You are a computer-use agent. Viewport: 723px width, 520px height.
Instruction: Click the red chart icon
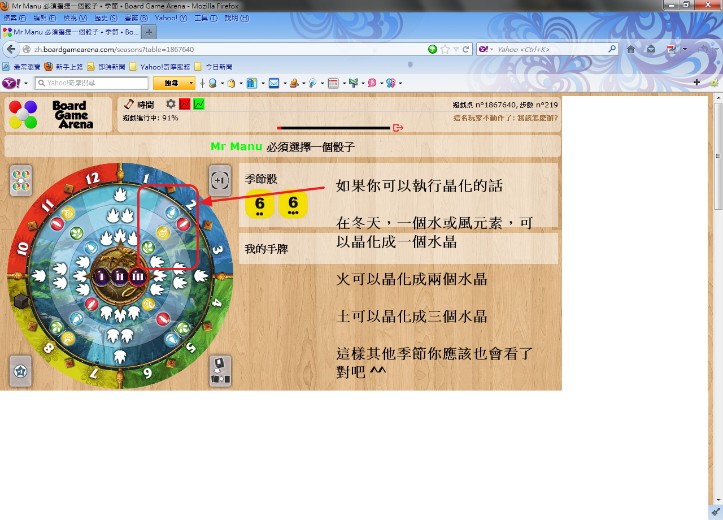[x=185, y=104]
